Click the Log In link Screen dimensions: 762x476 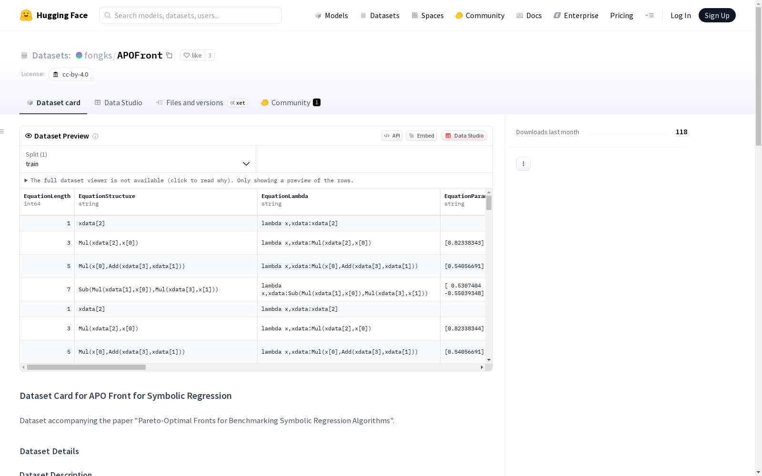point(681,15)
